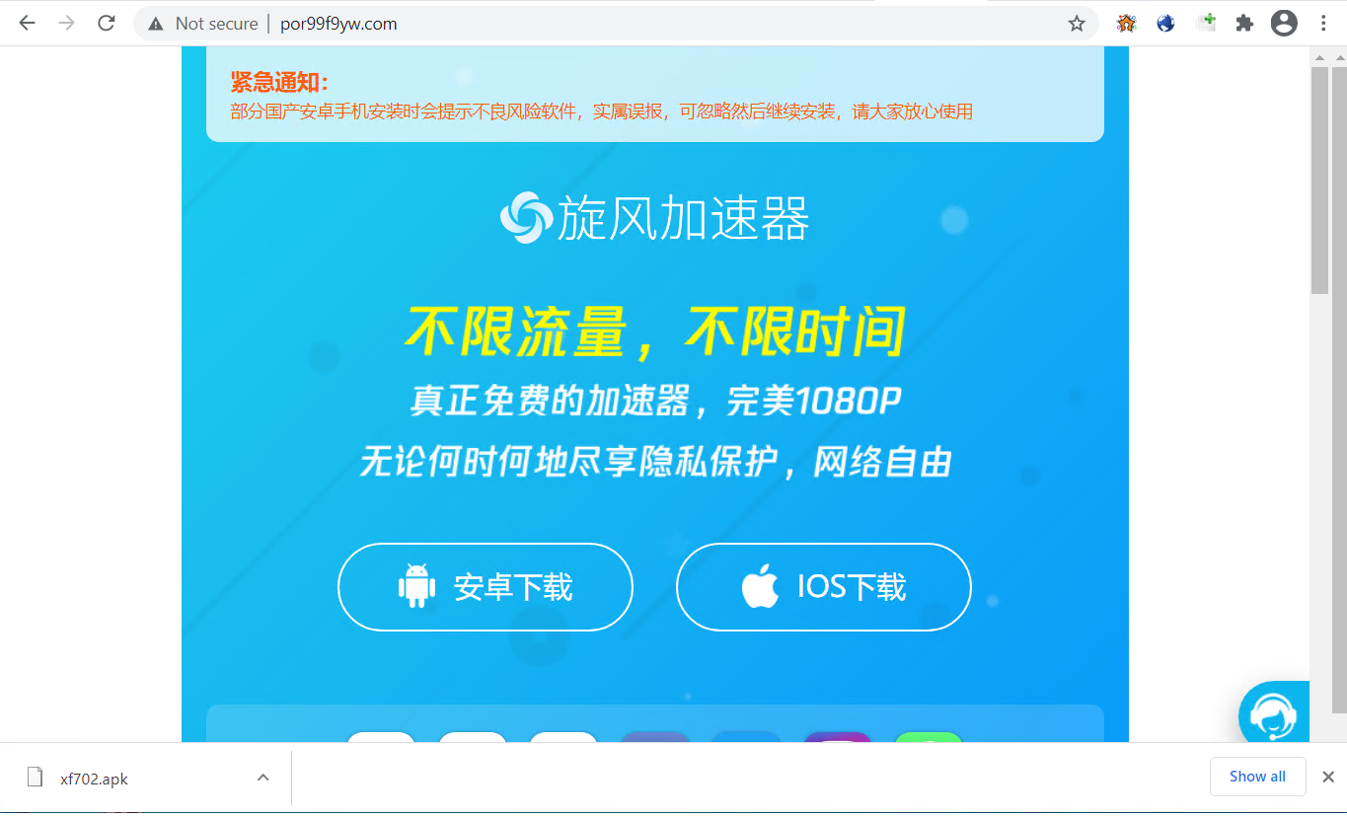Click the address bar URL por99f9yw.com
The width and height of the screenshot is (1347, 818).
[x=338, y=24]
